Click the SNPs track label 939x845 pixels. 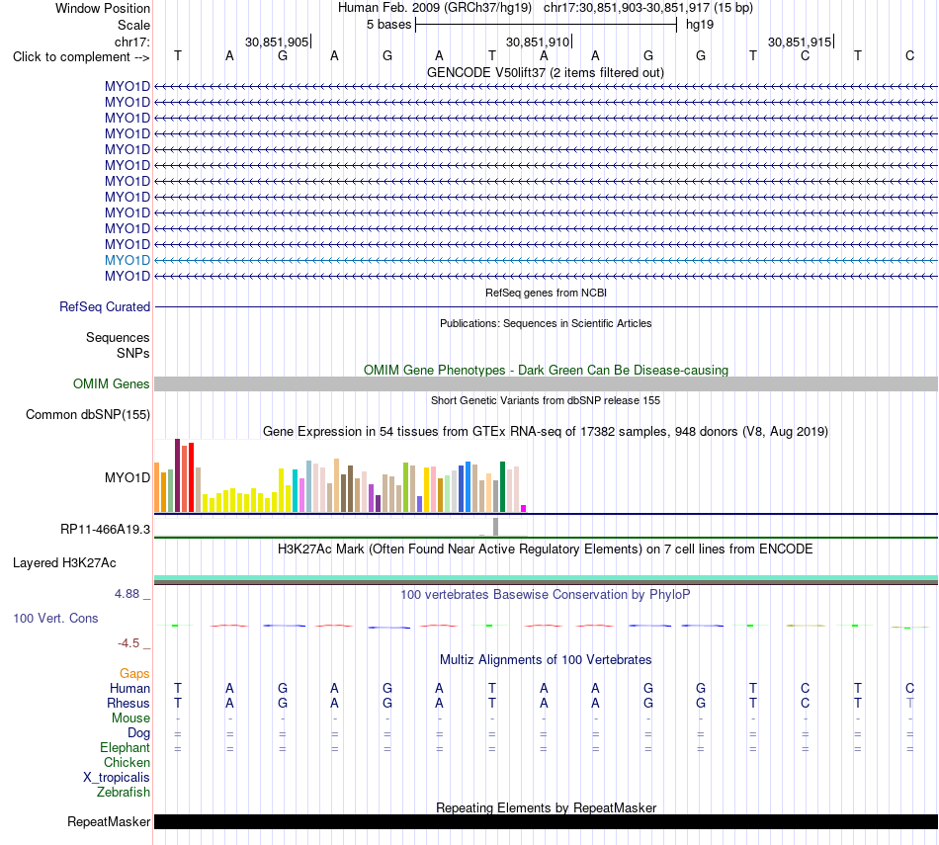(133, 354)
